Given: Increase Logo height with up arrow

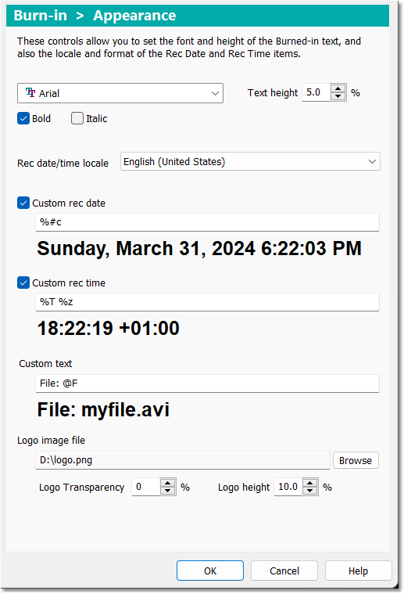Looking at the screenshot, I should pyautogui.click(x=309, y=483).
